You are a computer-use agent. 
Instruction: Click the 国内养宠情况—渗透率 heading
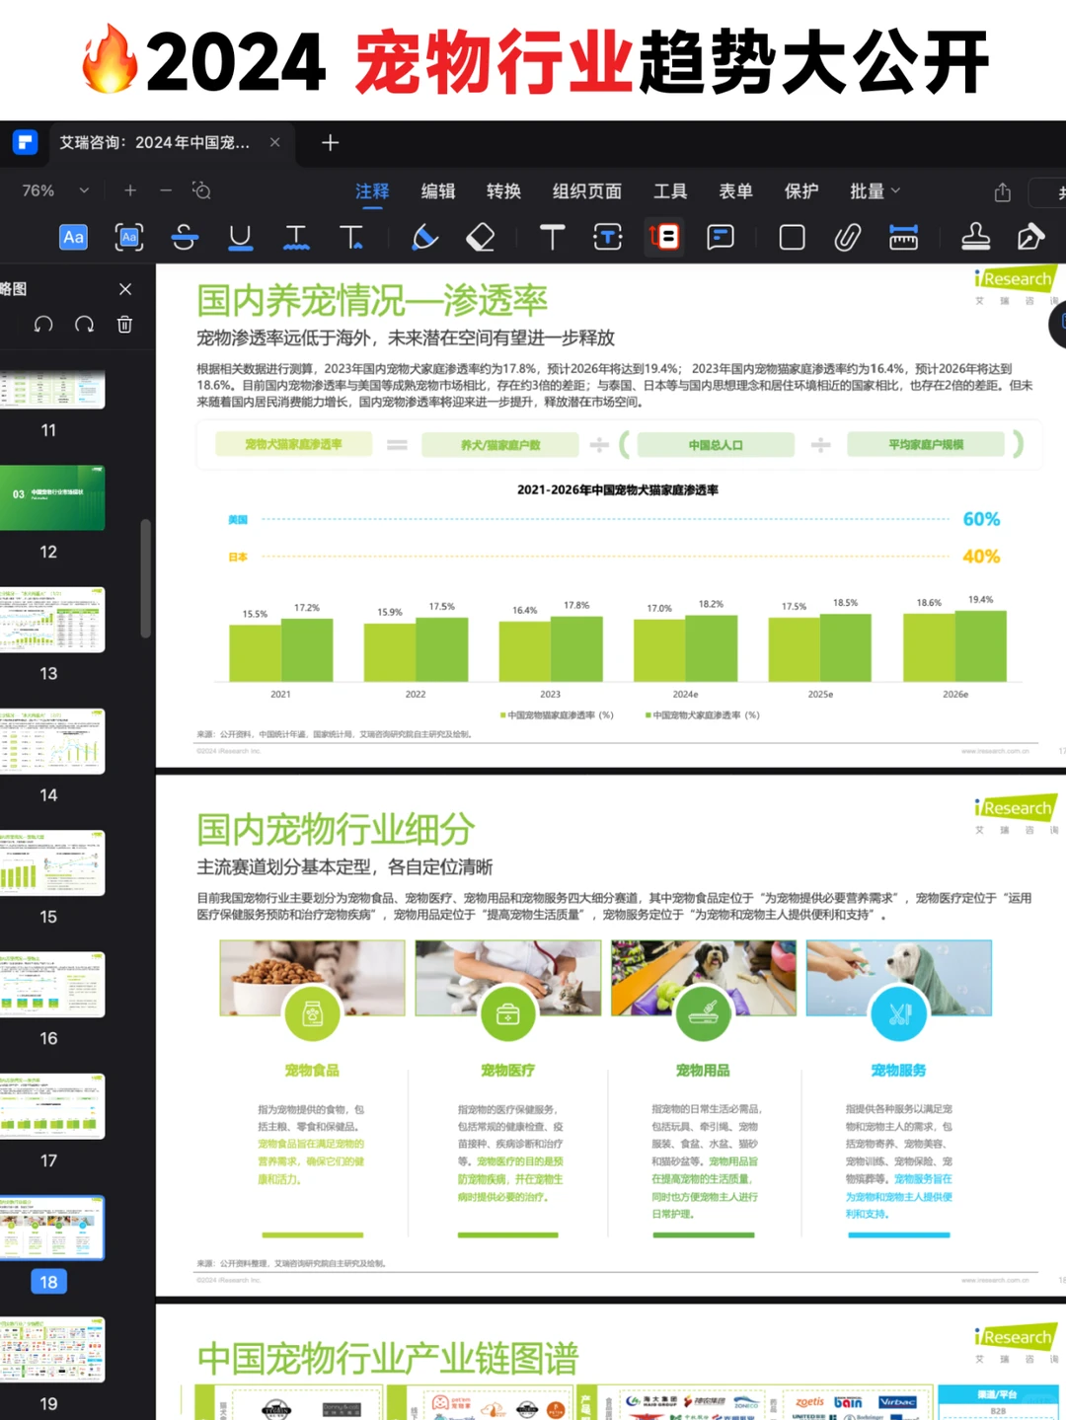[x=372, y=301]
